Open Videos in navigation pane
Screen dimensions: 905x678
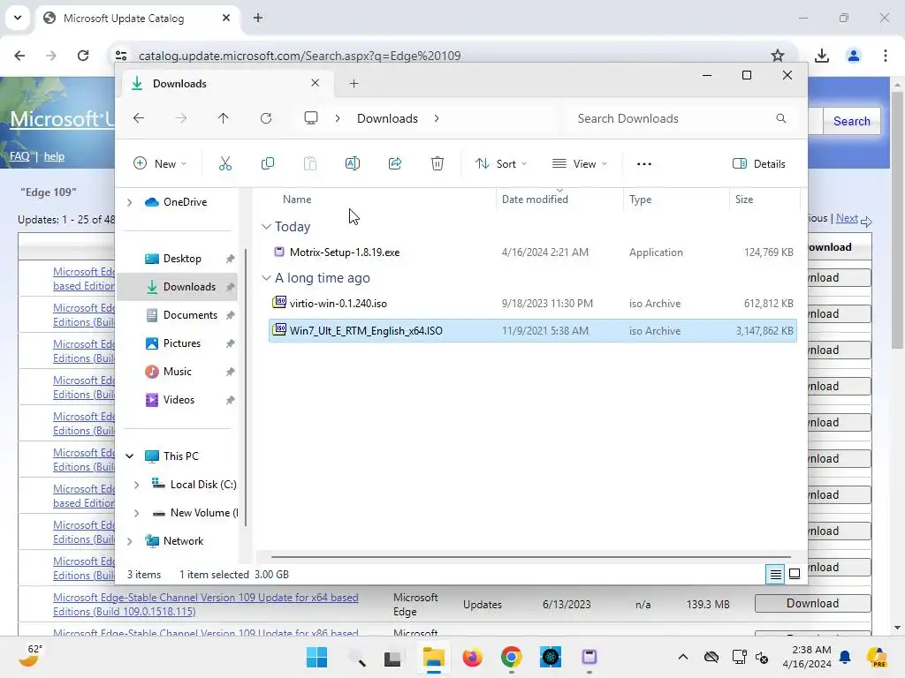pyautogui.click(x=179, y=400)
